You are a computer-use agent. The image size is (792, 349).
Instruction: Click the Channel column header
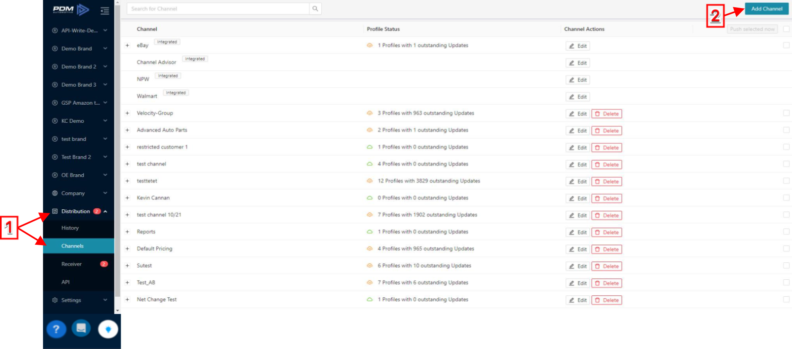click(147, 29)
